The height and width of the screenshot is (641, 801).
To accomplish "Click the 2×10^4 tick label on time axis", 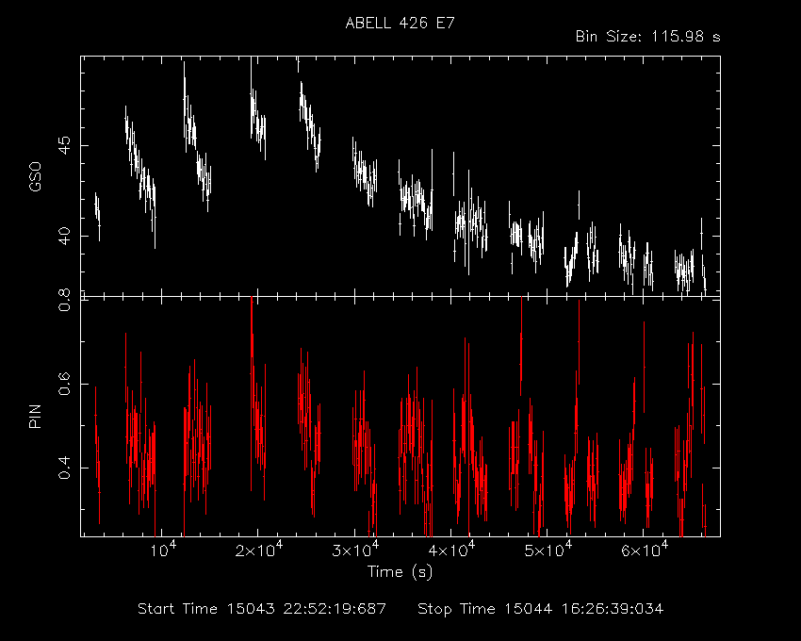I will 259,550.
